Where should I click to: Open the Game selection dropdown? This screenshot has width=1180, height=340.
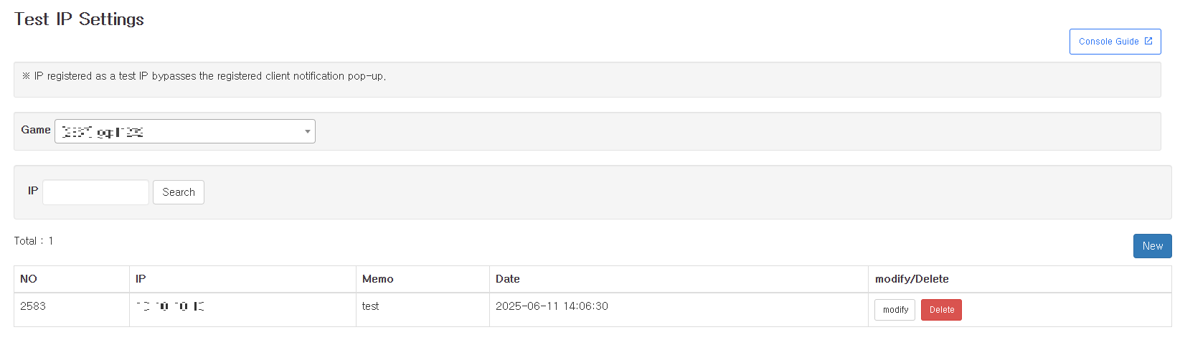[x=184, y=131]
